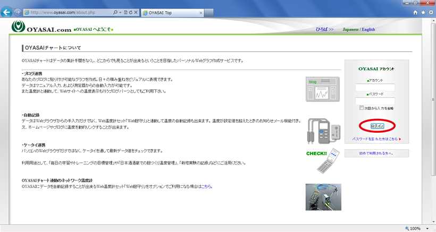
Task: Open パスワードを忘れた方はこちら link
Action: tap(375, 139)
